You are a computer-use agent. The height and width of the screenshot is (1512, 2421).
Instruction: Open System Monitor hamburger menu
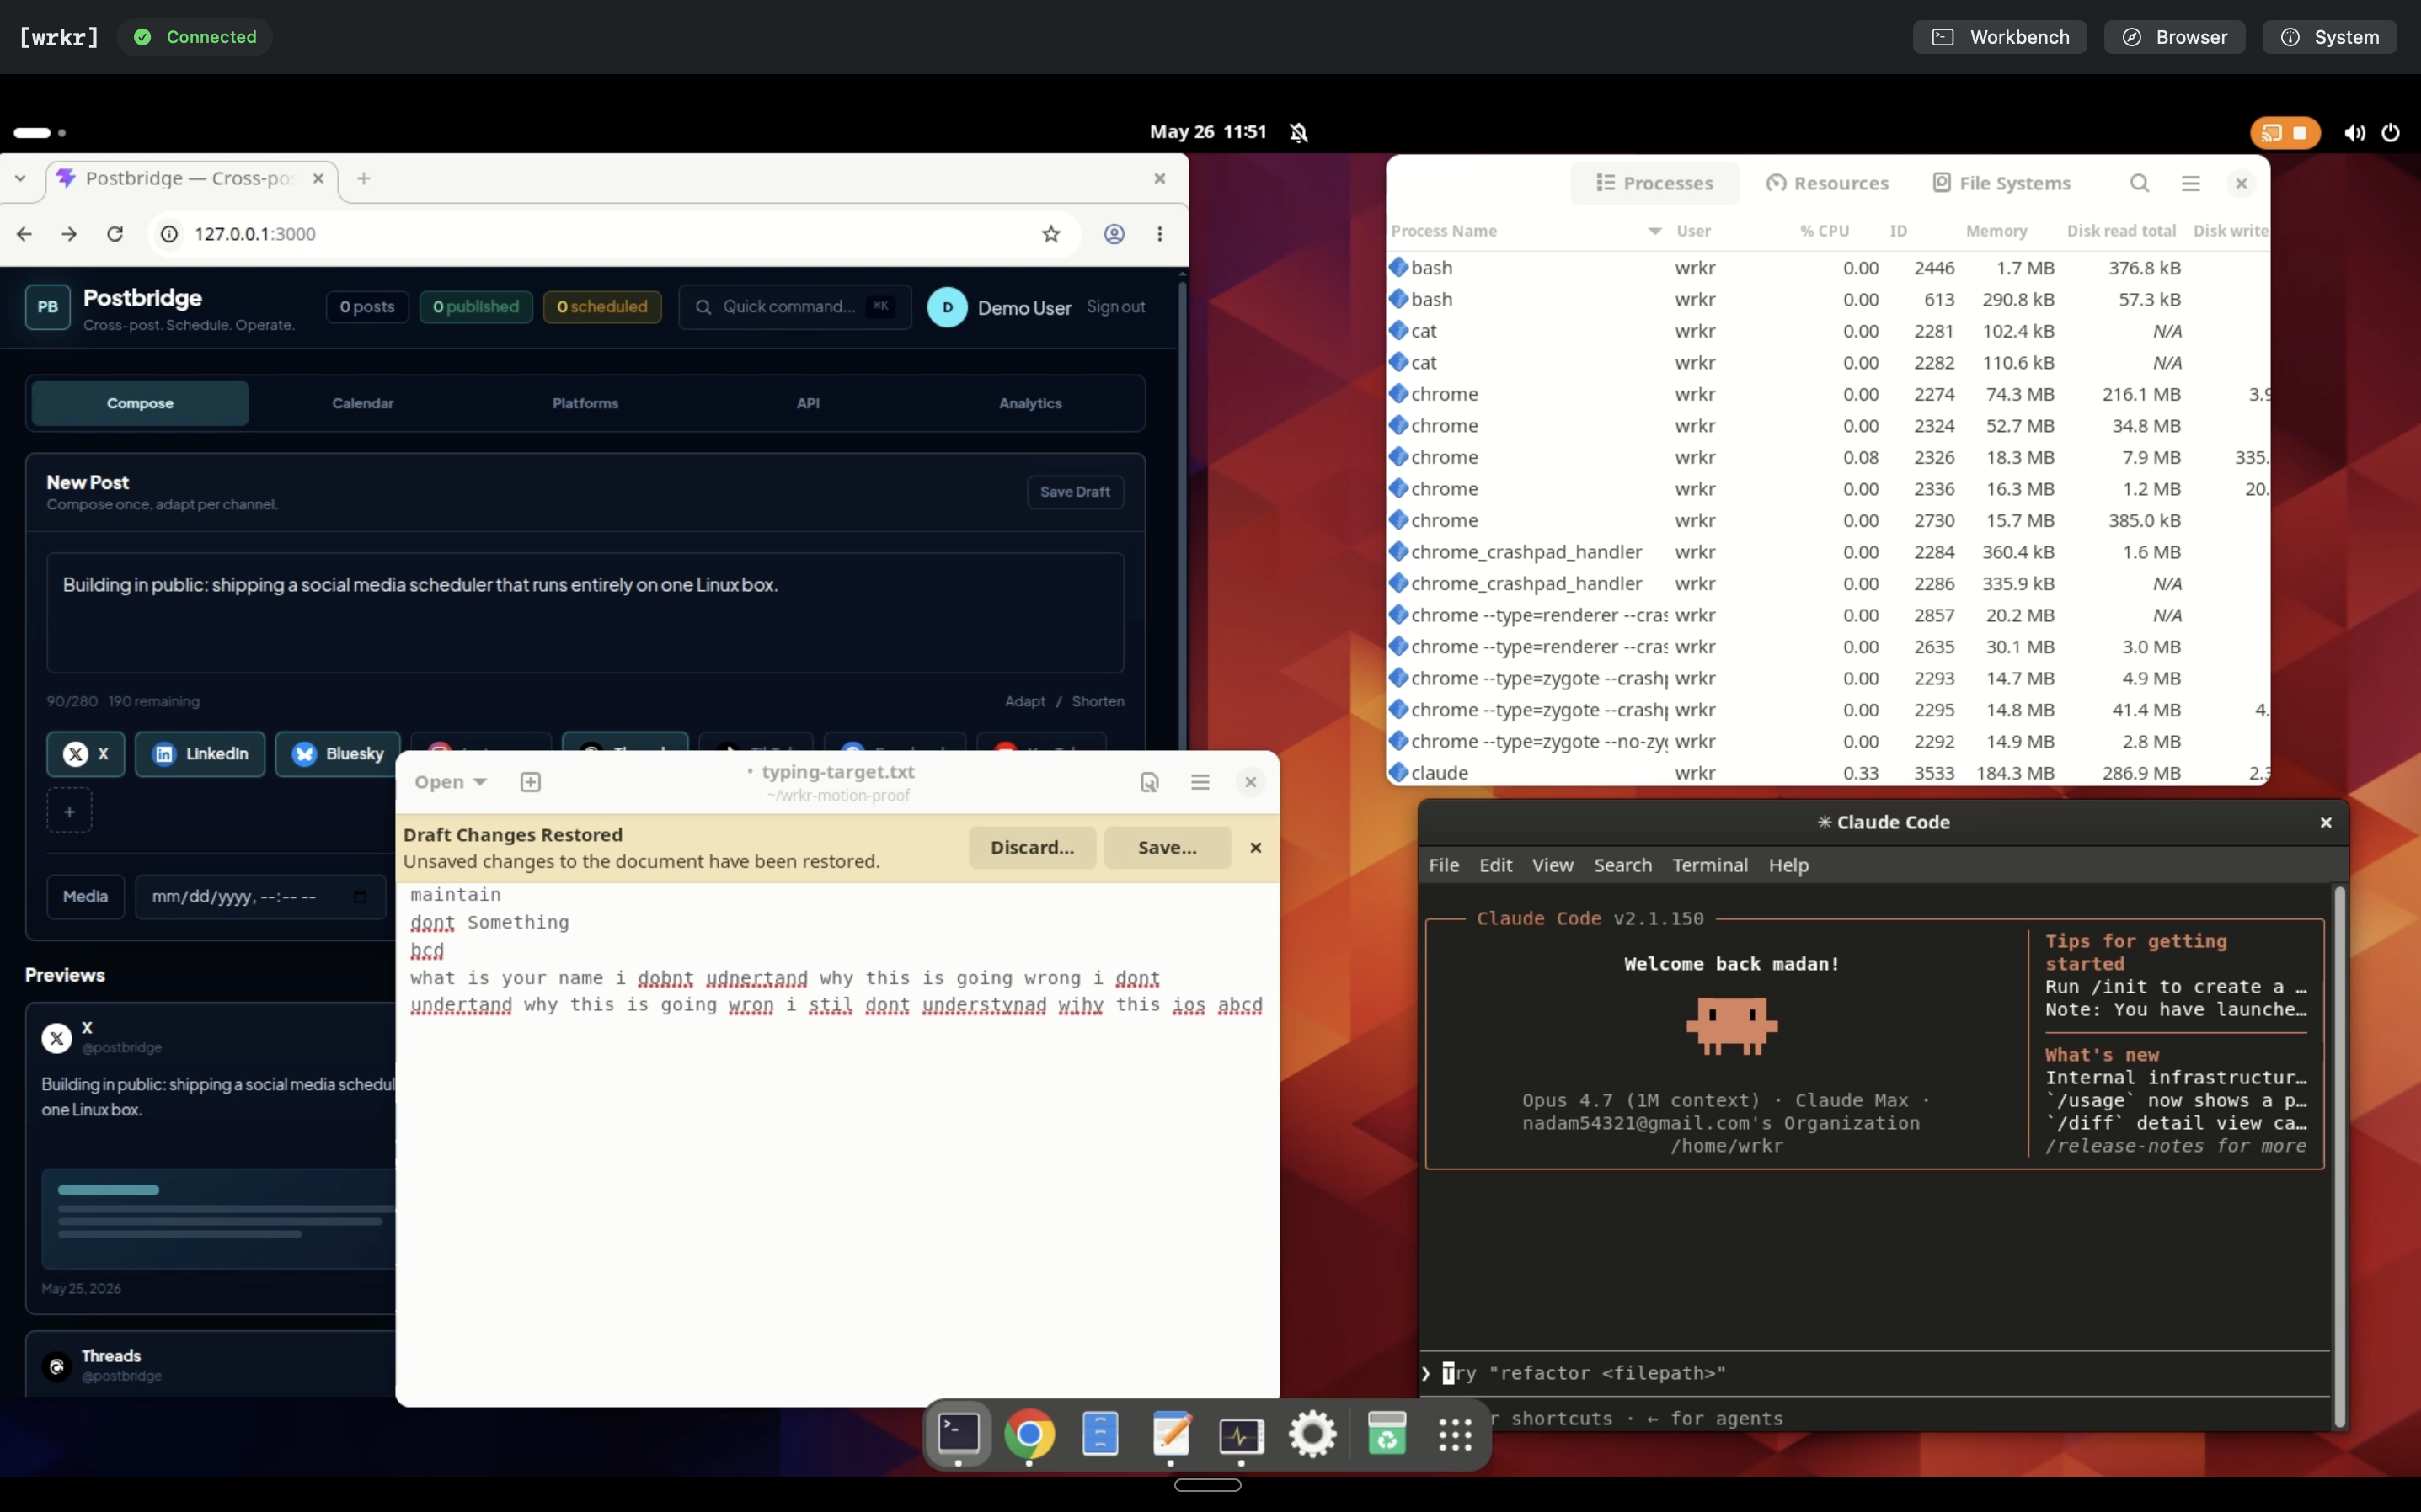pos(2191,183)
